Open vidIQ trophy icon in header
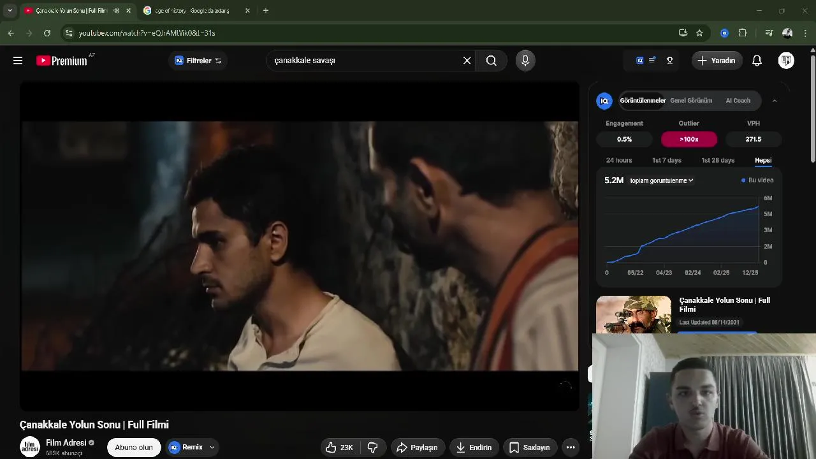The image size is (816, 459). (670, 61)
